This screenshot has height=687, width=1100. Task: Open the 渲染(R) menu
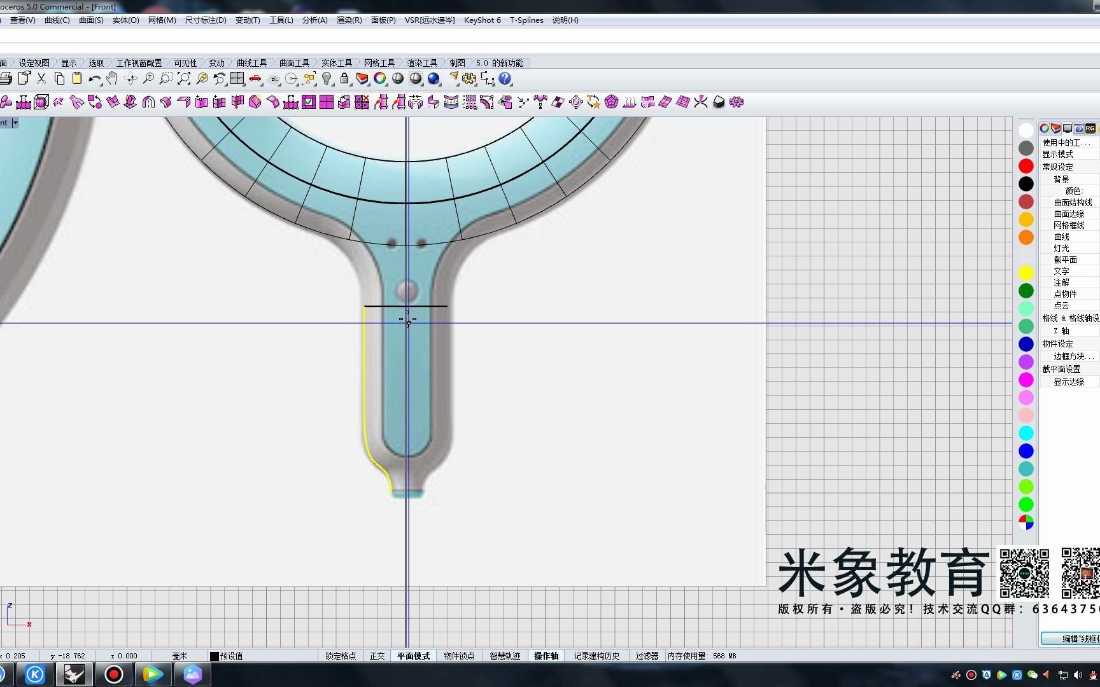[349, 20]
